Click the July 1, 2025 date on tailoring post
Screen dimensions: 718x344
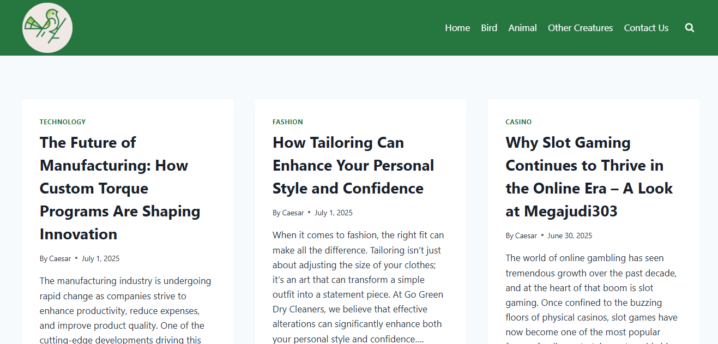coord(334,213)
